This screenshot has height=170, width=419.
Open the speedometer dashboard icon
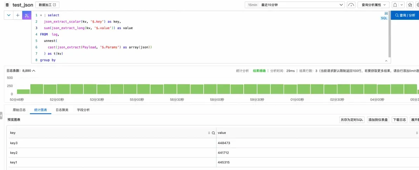point(351,5)
